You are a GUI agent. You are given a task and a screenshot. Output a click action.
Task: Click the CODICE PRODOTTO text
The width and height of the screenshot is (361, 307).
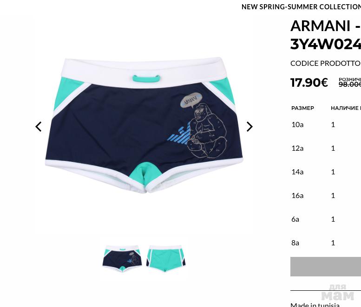[326, 64]
